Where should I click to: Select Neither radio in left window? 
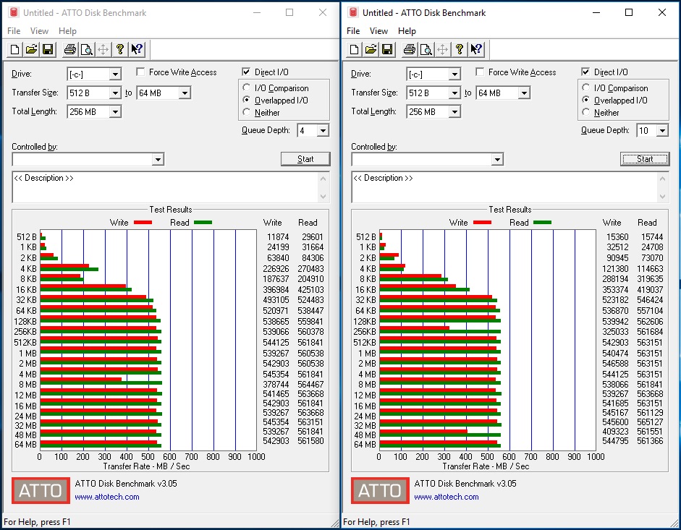(x=246, y=112)
